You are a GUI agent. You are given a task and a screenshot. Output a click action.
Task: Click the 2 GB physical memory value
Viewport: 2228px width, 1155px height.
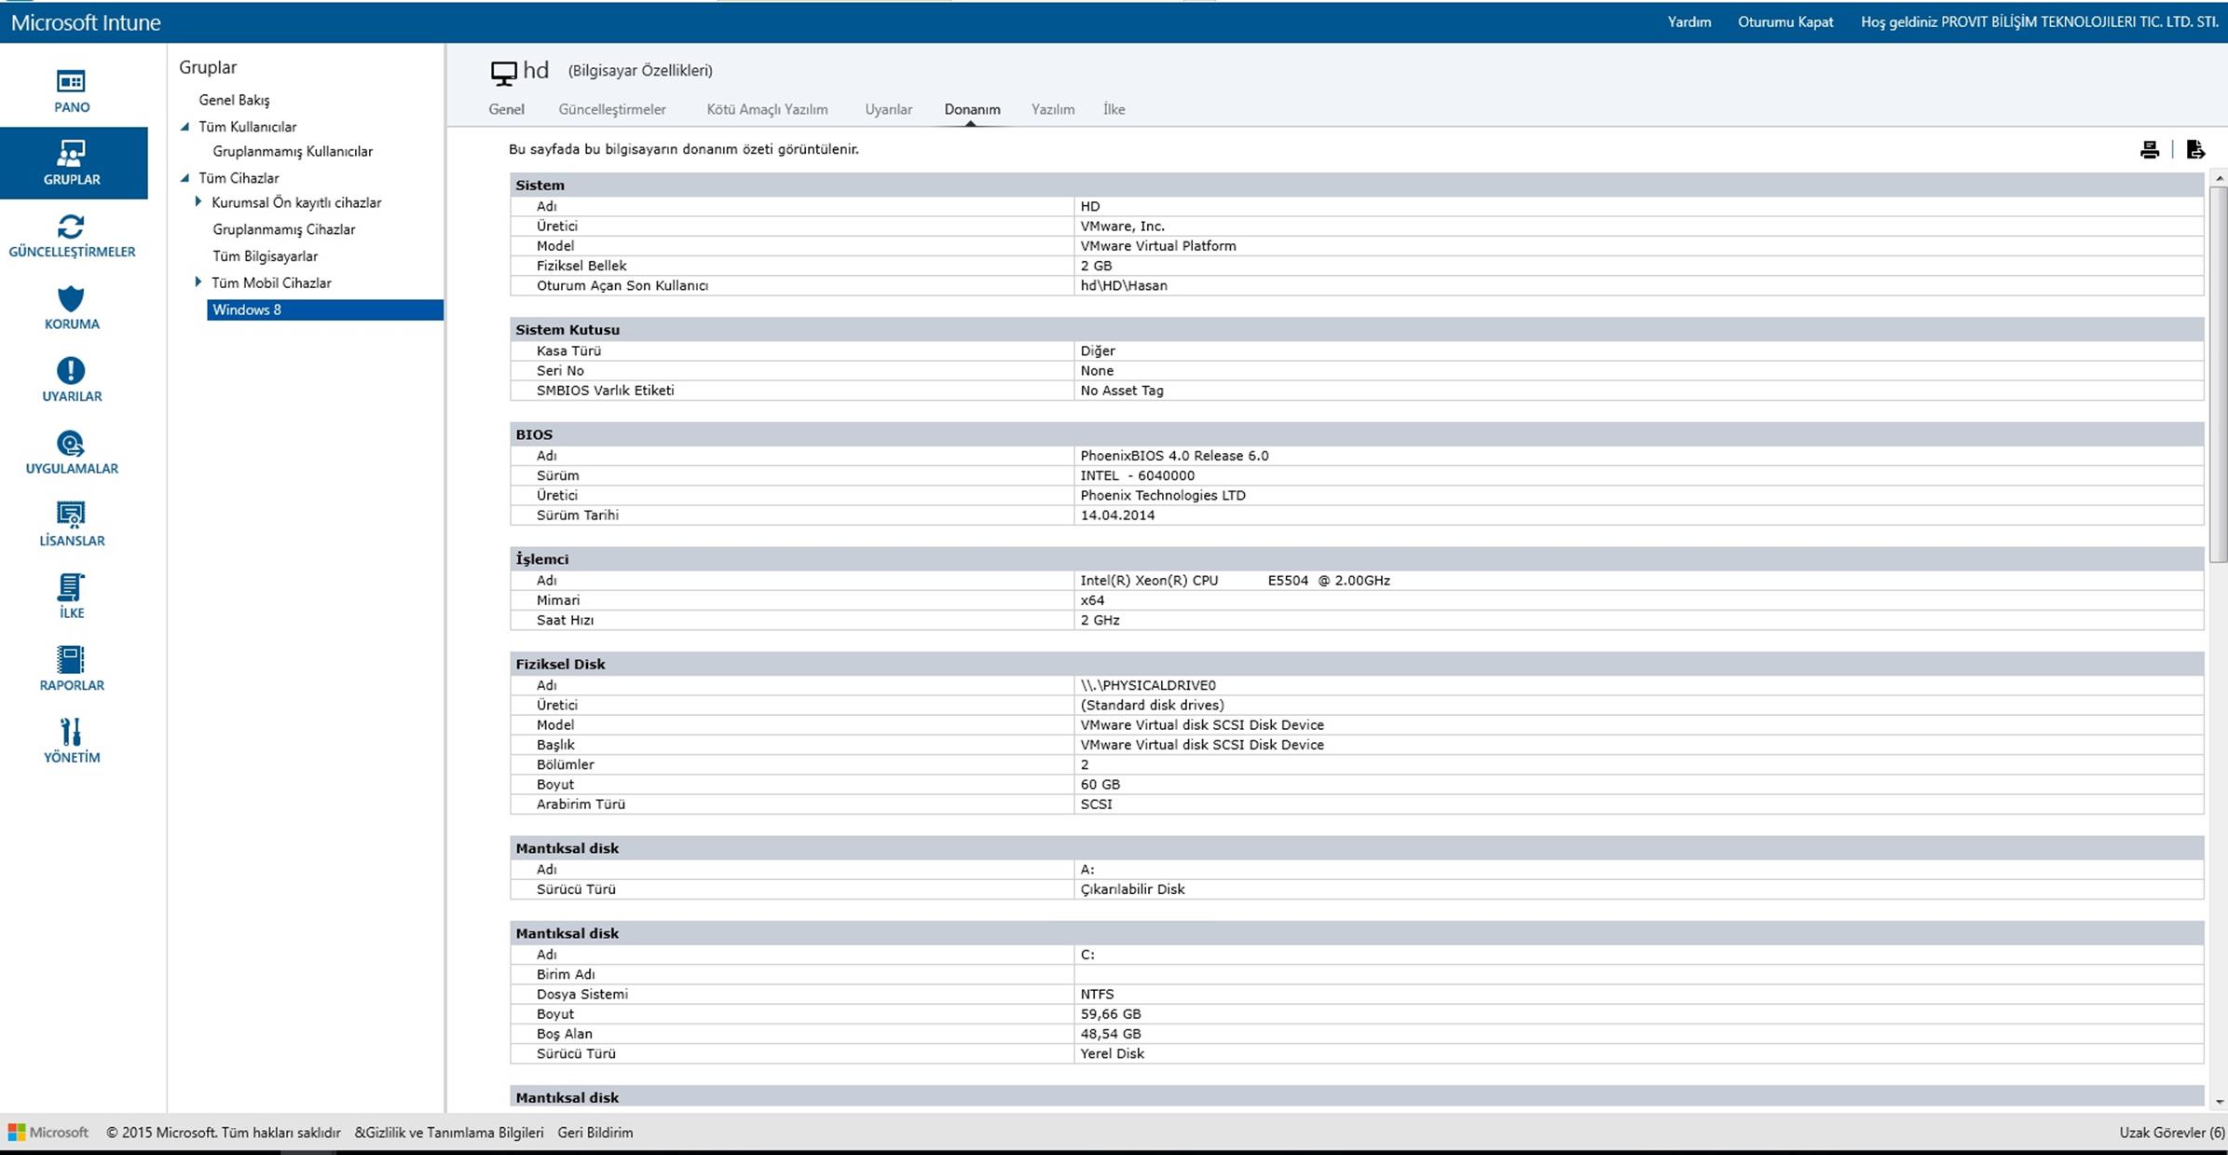pyautogui.click(x=1096, y=266)
